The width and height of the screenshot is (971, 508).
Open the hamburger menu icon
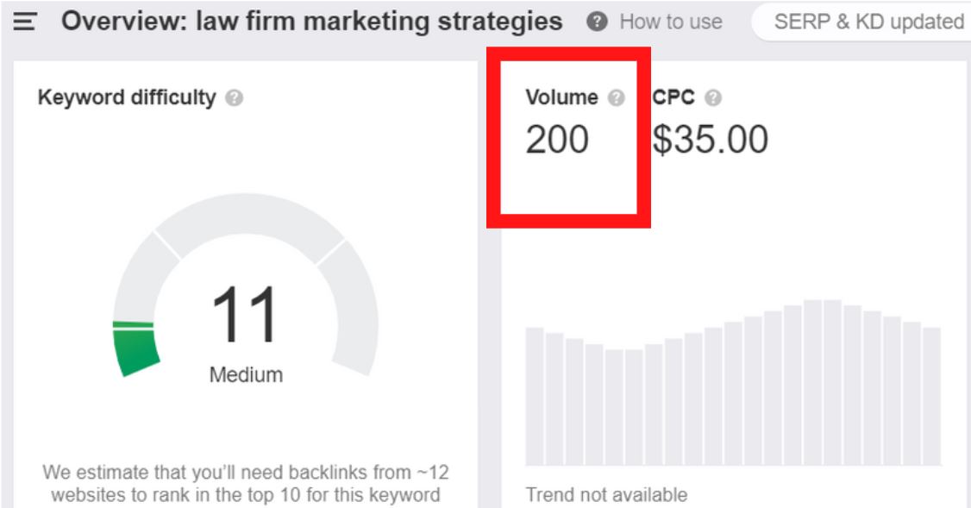(25, 23)
